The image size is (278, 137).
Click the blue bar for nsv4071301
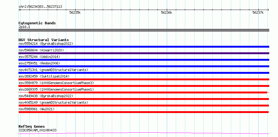pos(144,73)
